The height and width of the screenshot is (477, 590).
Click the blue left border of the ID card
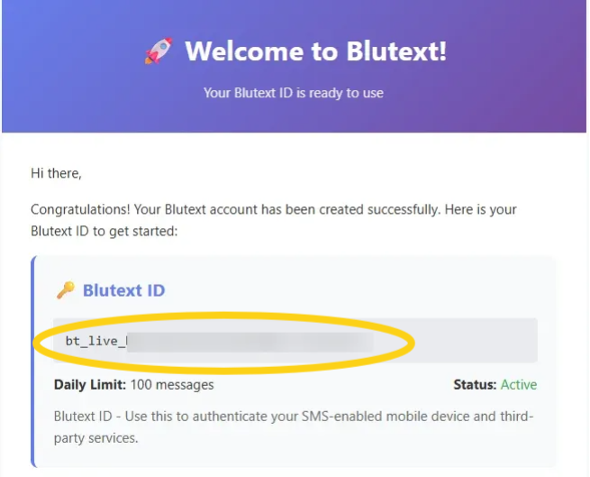(x=32, y=361)
